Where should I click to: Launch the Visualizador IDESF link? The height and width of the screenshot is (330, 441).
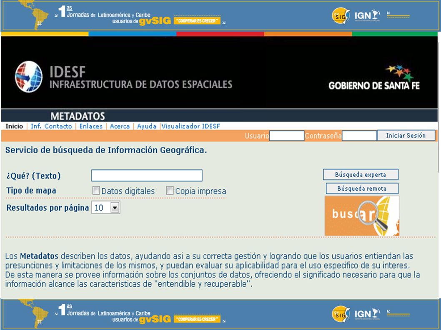[190, 126]
